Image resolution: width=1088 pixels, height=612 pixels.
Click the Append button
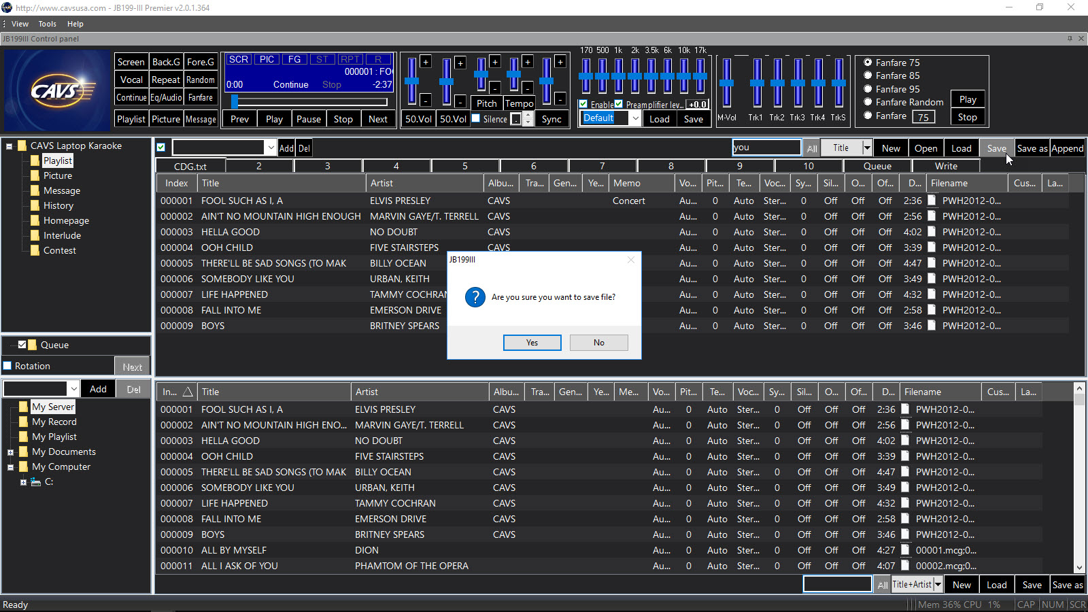pos(1068,148)
